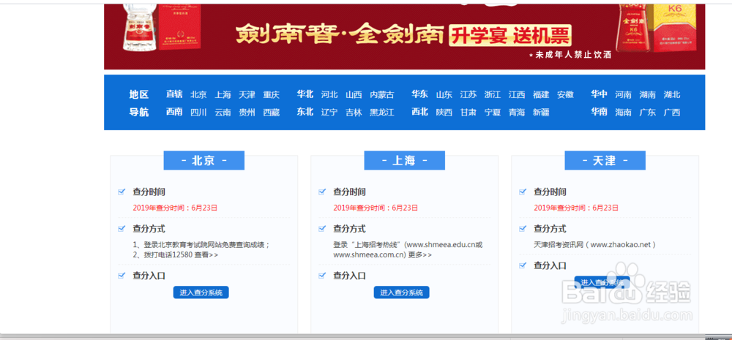This screenshot has width=732, height=340.
Task: Open the 青海 region link
Action: pyautogui.click(x=517, y=113)
